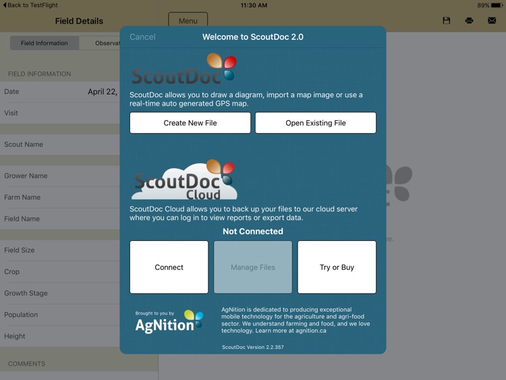Click the 'Not Connected' status text
Image resolution: width=506 pixels, height=380 pixels.
[253, 231]
